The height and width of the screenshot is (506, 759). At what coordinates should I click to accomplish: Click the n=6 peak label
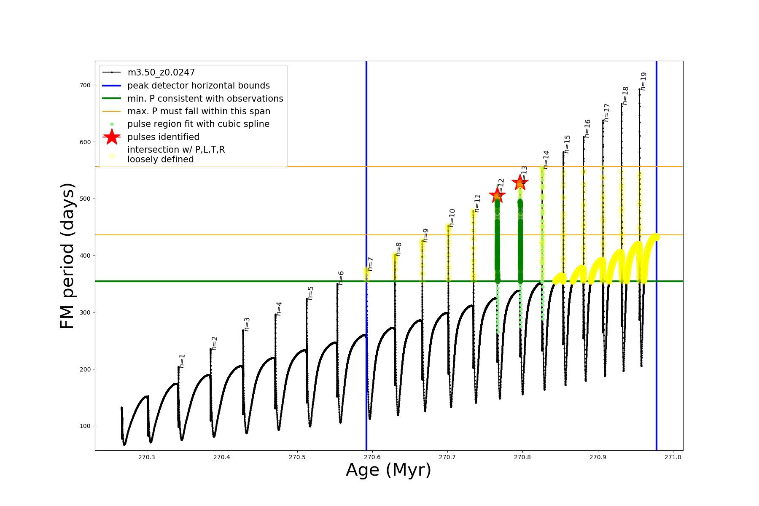tap(341, 278)
